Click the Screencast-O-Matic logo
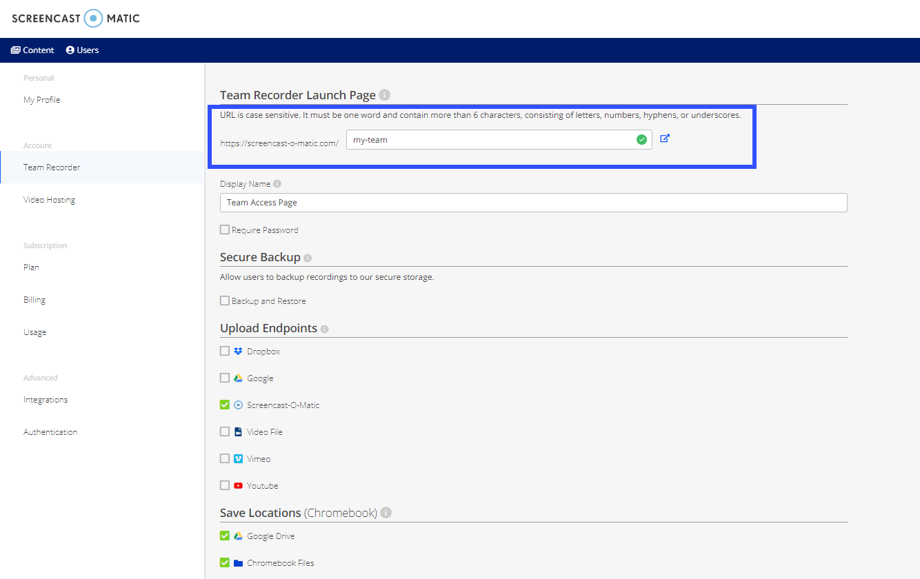 (76, 19)
